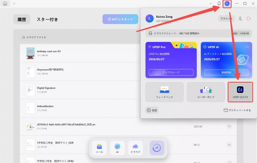Open the クラウドファイル filter
This screenshot has width=257, height=163.
coord(34,37)
